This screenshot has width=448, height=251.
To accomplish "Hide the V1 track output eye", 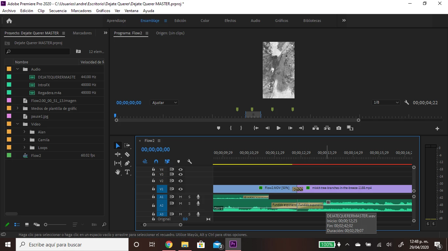I will click(x=180, y=189).
